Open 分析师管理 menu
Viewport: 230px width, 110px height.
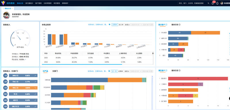pos(47,3)
